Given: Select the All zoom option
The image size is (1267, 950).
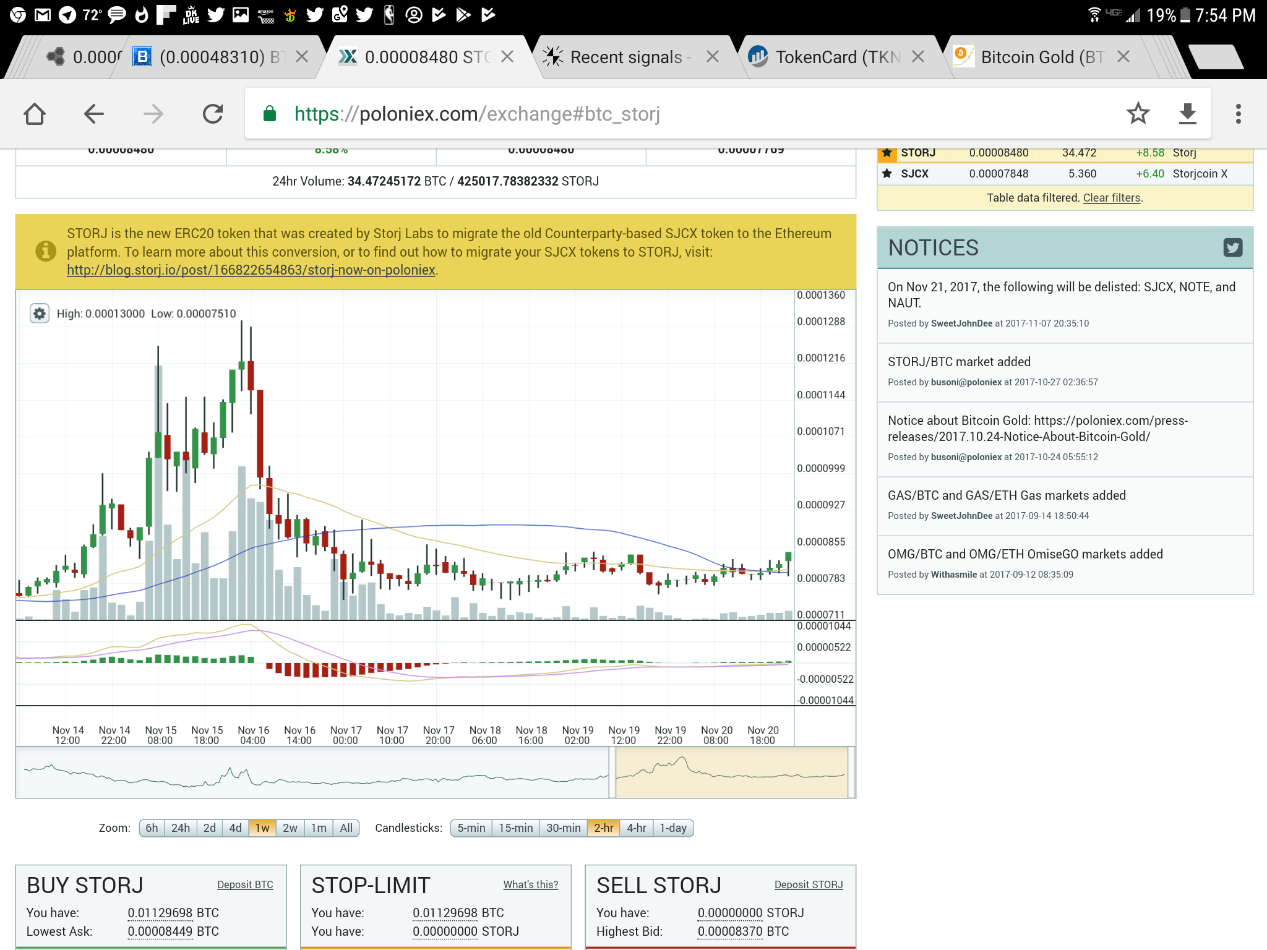Looking at the screenshot, I should [x=346, y=828].
